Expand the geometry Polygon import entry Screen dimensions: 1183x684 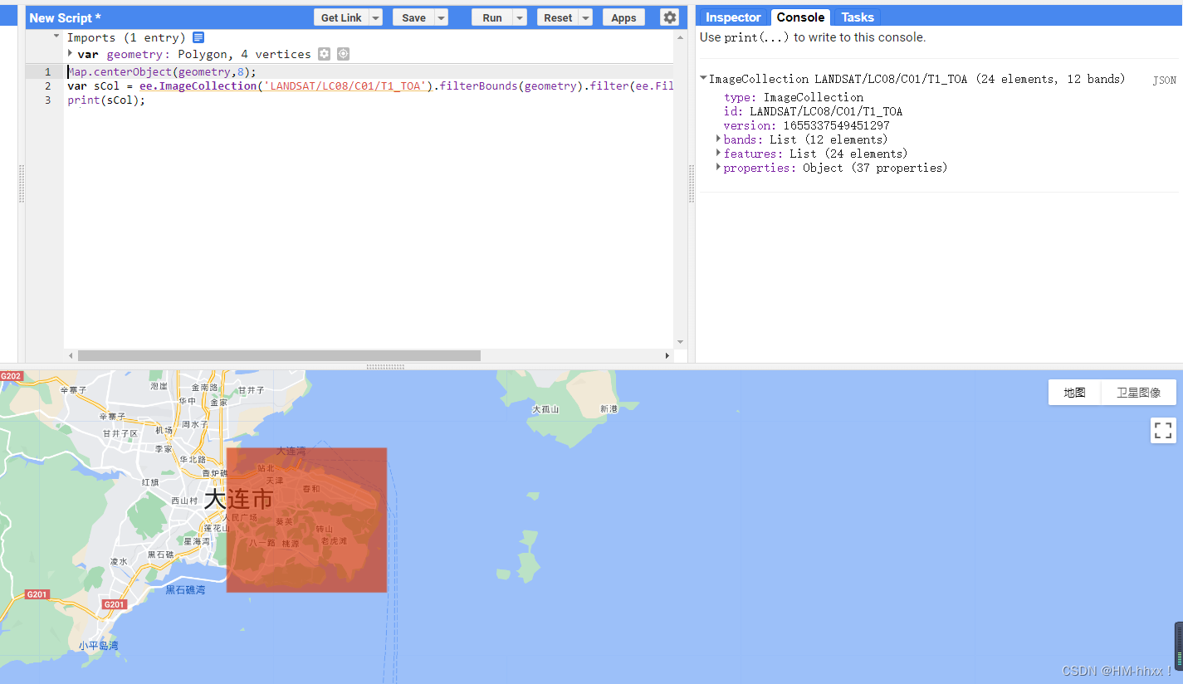coord(71,53)
